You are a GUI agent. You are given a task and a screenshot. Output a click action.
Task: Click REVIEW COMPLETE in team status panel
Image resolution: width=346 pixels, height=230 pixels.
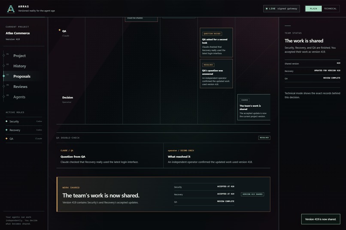click(x=332, y=78)
